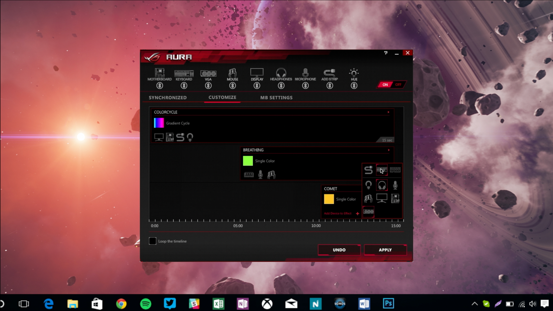
Task: Toggle sync link under VGA
Action: point(208,86)
